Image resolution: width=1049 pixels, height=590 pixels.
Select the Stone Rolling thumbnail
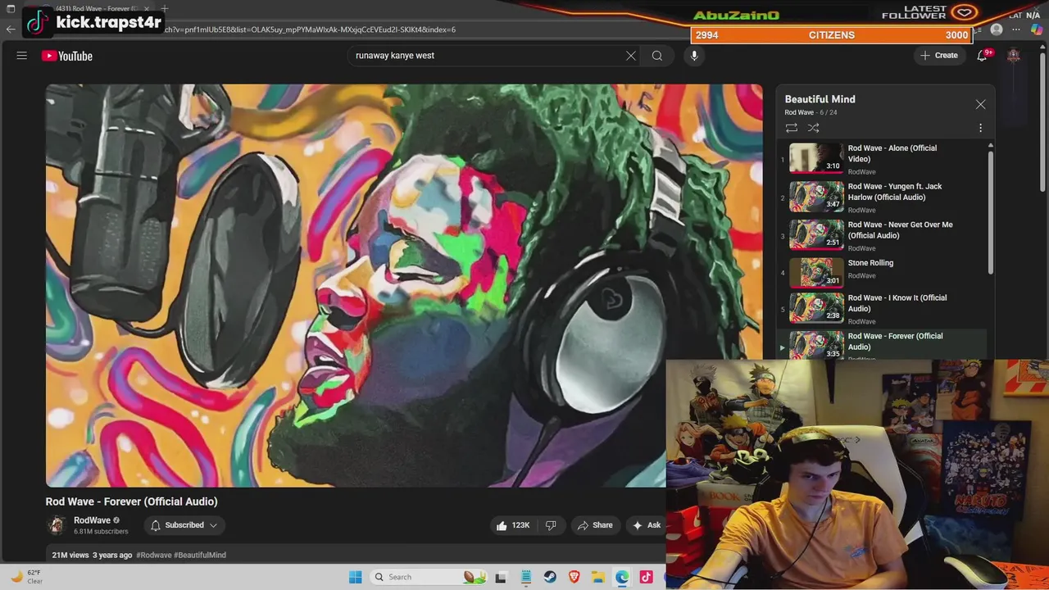click(x=816, y=272)
